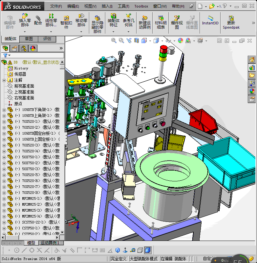The height and width of the screenshot is (263, 257).
Task: Click the Previous View icon
Action: tap(129, 40)
